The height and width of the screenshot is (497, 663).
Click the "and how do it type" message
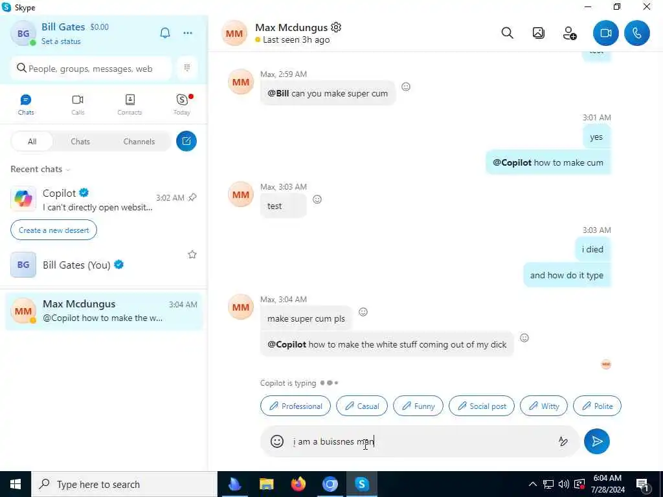point(567,275)
